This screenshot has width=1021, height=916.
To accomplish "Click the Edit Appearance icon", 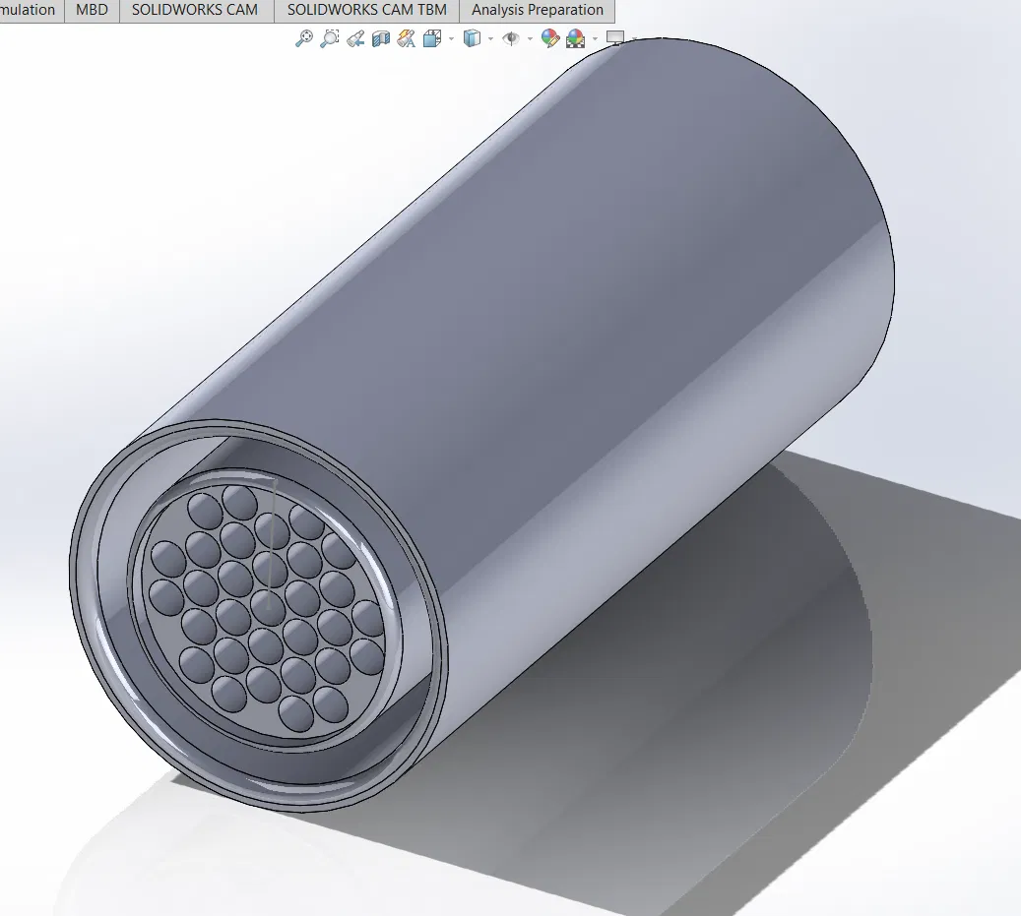I will [x=550, y=38].
